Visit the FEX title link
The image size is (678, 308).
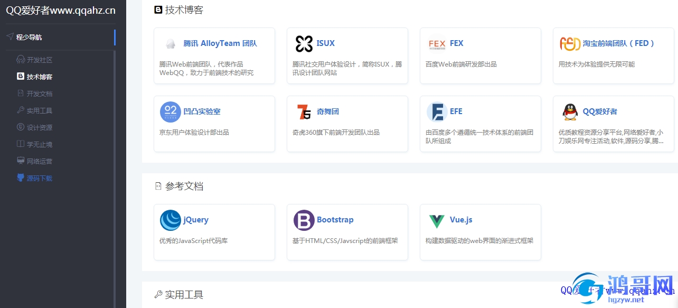tap(457, 43)
